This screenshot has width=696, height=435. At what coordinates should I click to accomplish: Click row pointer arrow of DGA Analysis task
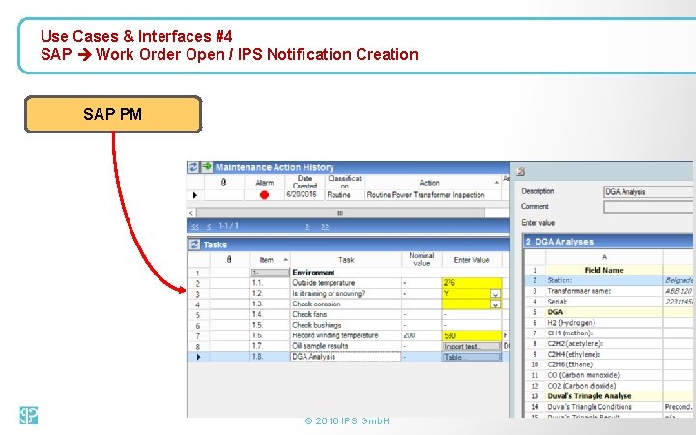pos(198,357)
